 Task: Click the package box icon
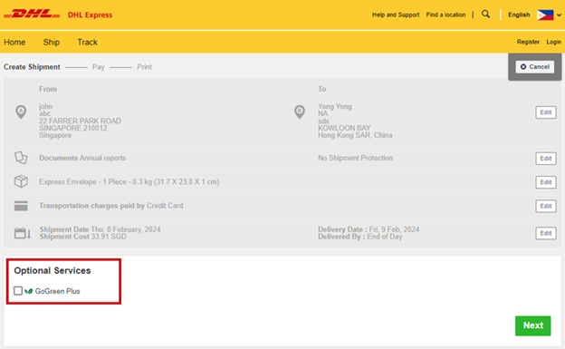click(x=21, y=181)
